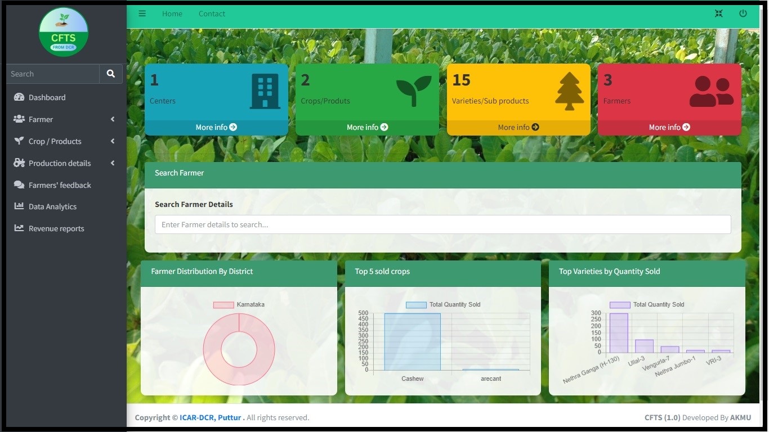Select the Farmers' feedback sidebar icon
The image size is (769, 432).
[x=19, y=184]
